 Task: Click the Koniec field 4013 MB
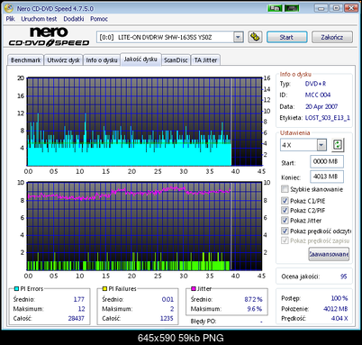click(327, 177)
